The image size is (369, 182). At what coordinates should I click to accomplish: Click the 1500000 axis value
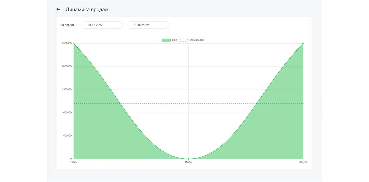66,90
